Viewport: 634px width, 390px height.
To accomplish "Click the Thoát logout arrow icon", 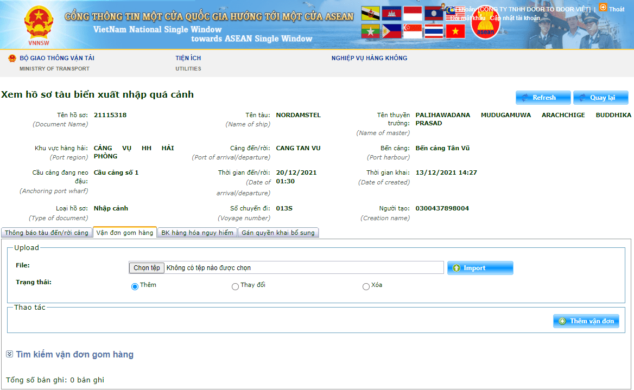I will click(x=603, y=8).
